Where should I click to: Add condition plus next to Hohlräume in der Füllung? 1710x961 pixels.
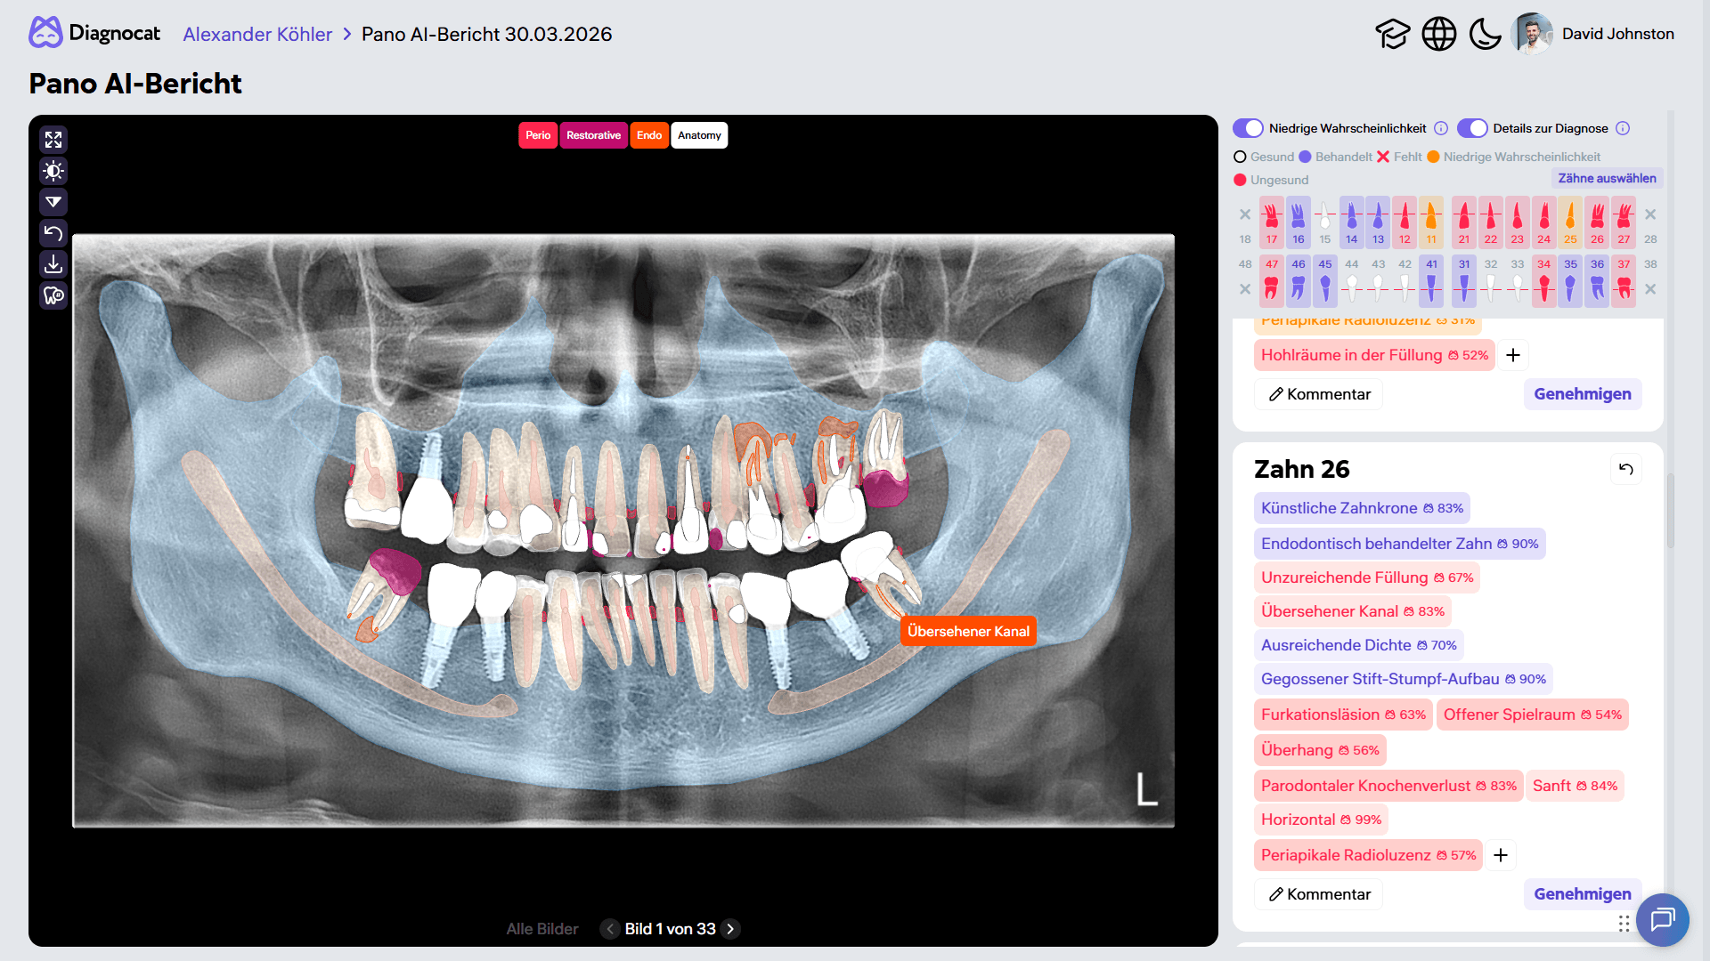point(1513,355)
